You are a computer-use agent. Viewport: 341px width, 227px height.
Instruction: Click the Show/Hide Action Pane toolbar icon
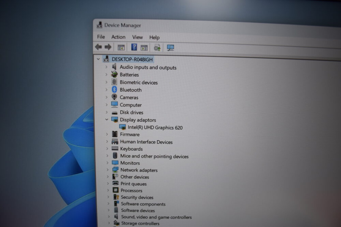tap(144, 48)
